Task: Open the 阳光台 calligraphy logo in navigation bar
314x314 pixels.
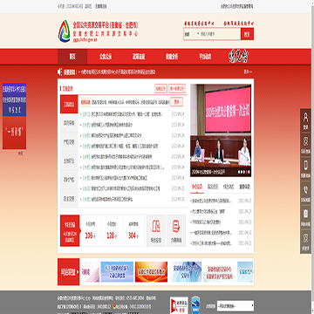Action: (x=238, y=57)
